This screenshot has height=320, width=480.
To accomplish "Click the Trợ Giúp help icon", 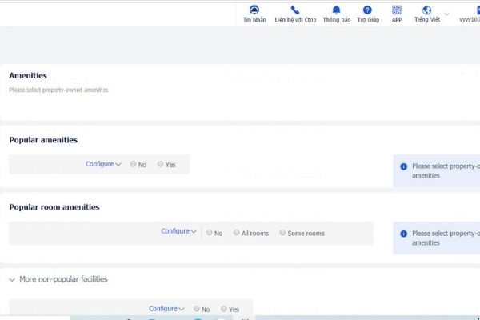I will [x=367, y=10].
